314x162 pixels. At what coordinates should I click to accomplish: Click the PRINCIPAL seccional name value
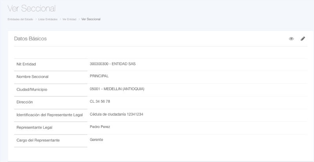tap(99, 76)
